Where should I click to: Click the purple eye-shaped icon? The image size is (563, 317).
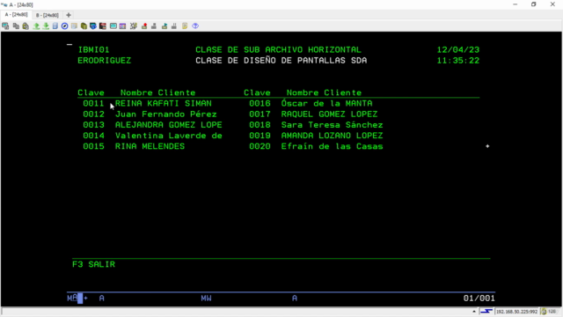coord(195,26)
